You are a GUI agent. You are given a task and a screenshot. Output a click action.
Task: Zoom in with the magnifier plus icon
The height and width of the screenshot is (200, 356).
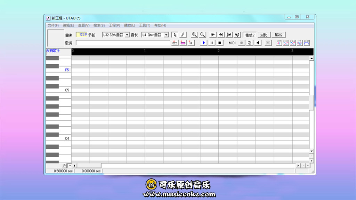coord(194,35)
